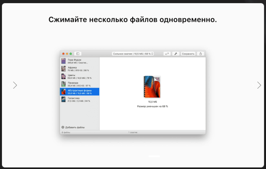Click the Размер уменьшен на 68 % text
Image resolution: width=266 pixels, height=169 pixels.
tap(152, 106)
